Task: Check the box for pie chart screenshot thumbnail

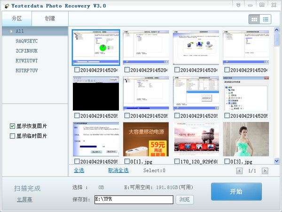Action: 77,70
